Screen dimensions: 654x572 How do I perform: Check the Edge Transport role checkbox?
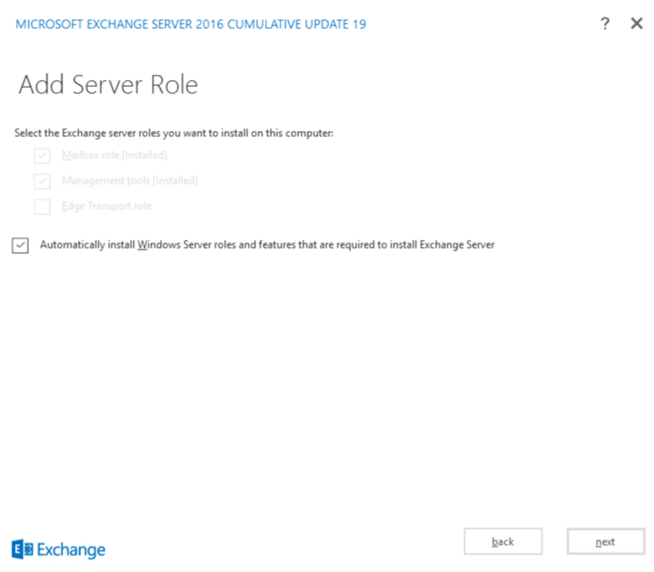(42, 206)
